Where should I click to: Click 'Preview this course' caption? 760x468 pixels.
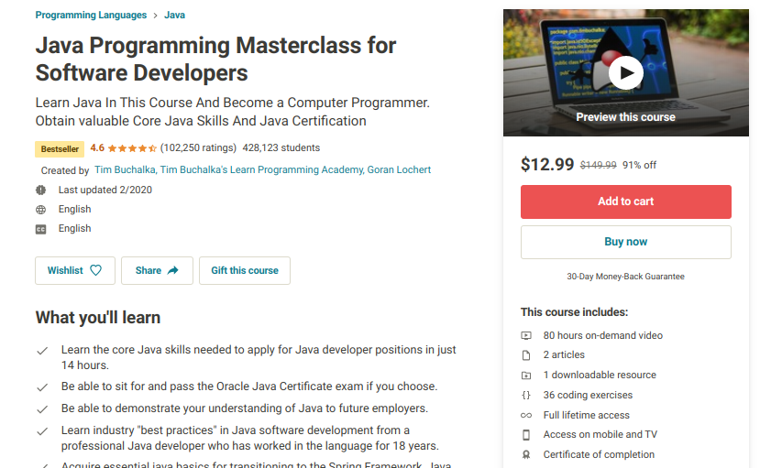(626, 117)
